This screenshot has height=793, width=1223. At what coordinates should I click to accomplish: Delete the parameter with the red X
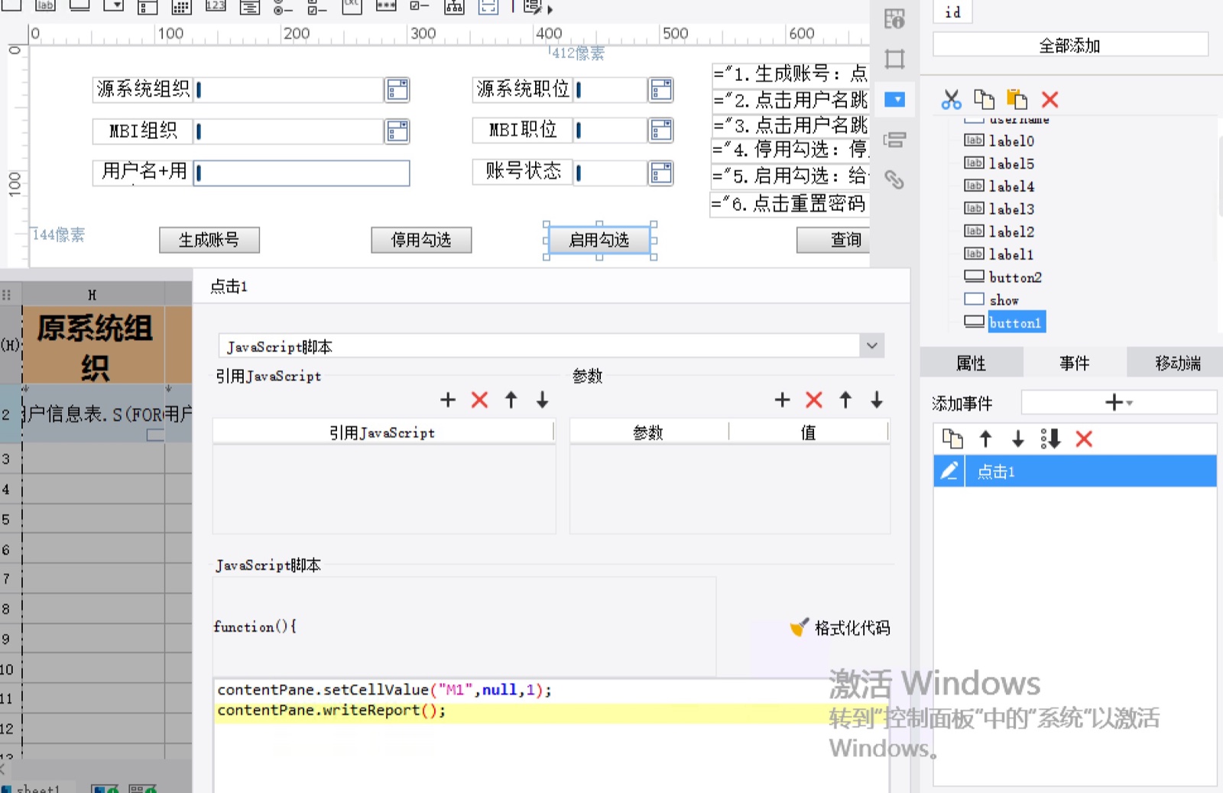814,400
